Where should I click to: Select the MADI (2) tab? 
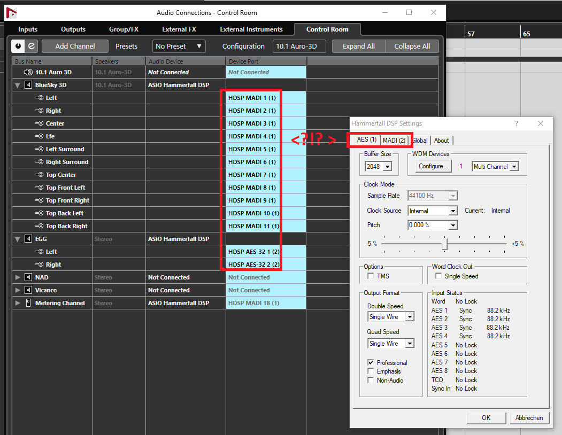[x=394, y=140]
